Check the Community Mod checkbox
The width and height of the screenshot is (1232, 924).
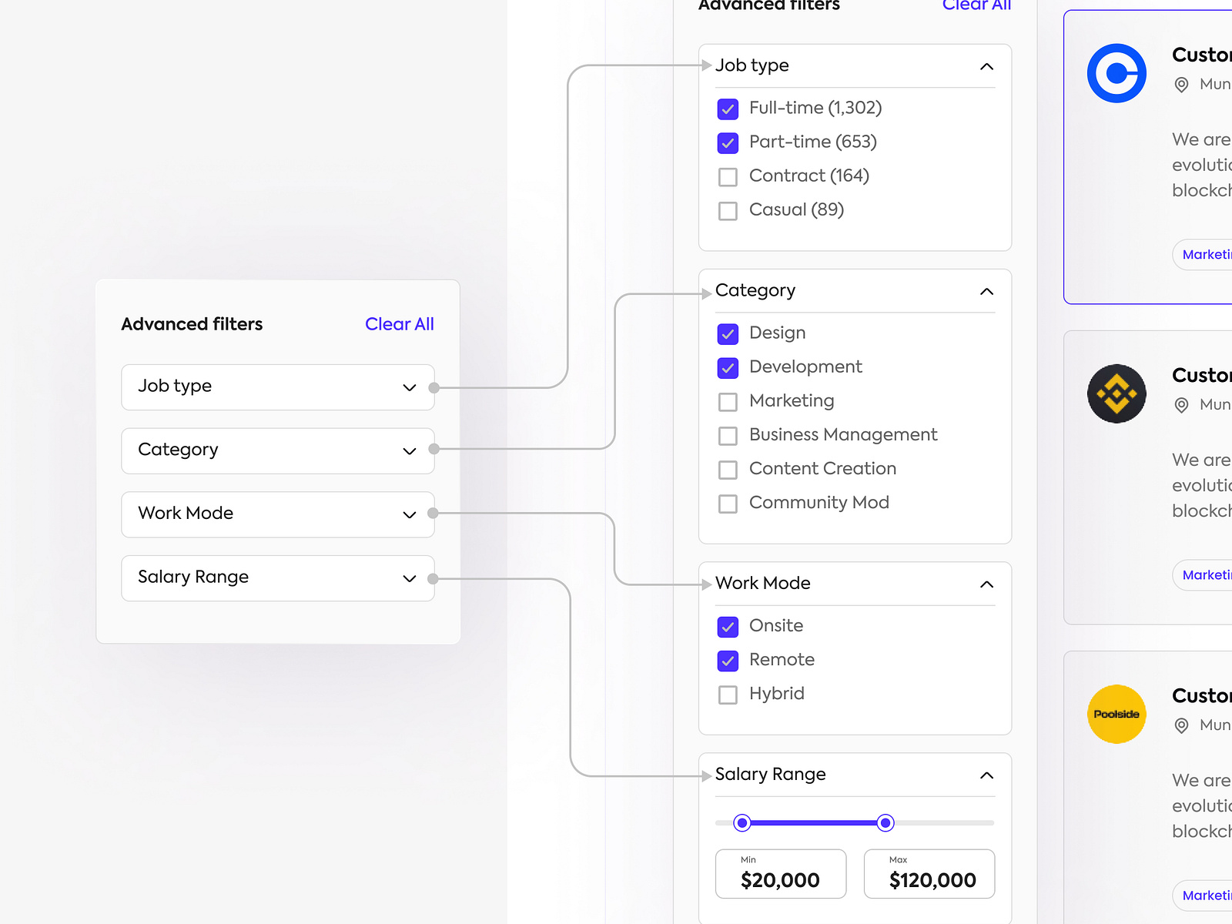(x=728, y=503)
